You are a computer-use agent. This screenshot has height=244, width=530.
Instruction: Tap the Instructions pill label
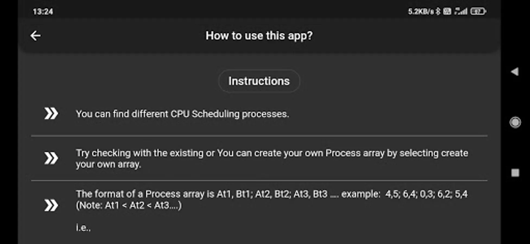pos(259,81)
